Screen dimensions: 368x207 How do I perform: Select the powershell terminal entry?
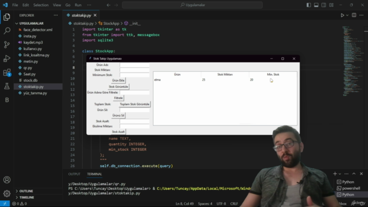(x=351, y=188)
